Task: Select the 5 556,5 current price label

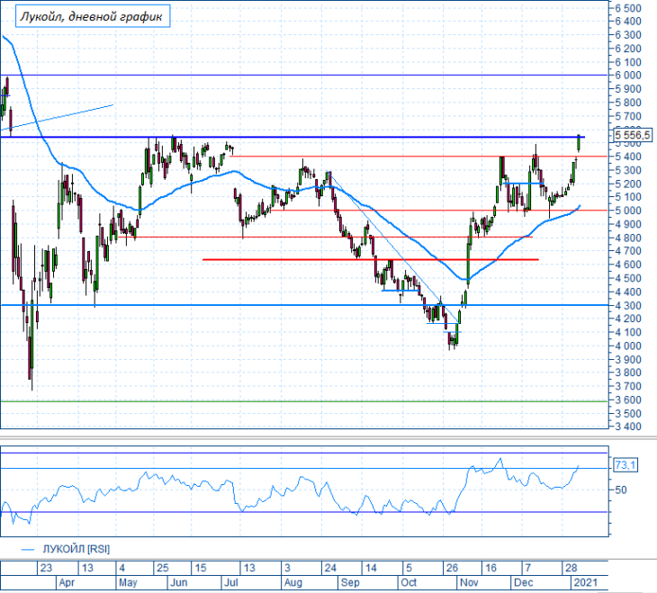Action: 633,135
